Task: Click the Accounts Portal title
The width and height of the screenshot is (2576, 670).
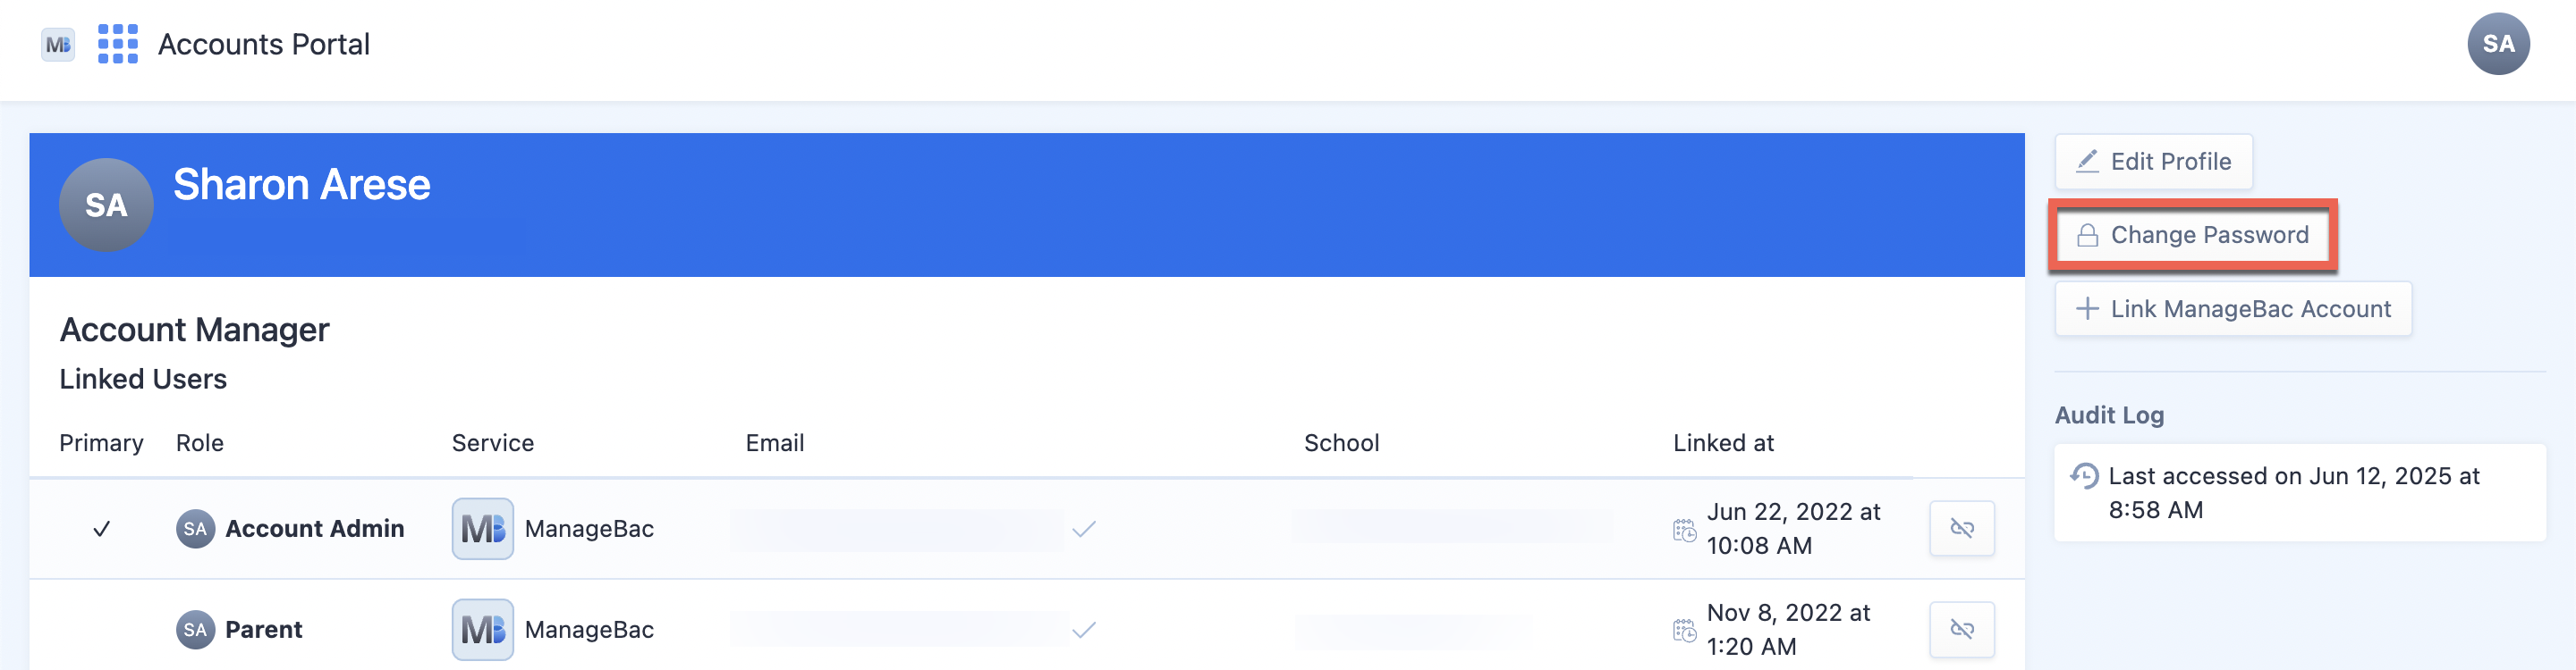Action: coord(264,44)
